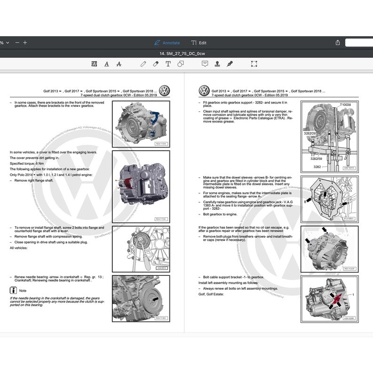This screenshot has width=373, height=373.
Task: Add a comment note
Action: pyautogui.click(x=205, y=64)
